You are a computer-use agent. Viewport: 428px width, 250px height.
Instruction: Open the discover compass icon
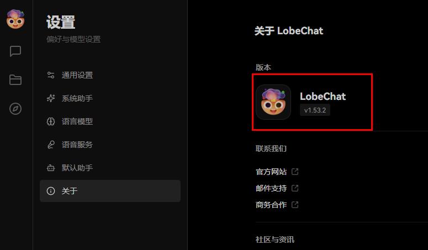pos(15,109)
